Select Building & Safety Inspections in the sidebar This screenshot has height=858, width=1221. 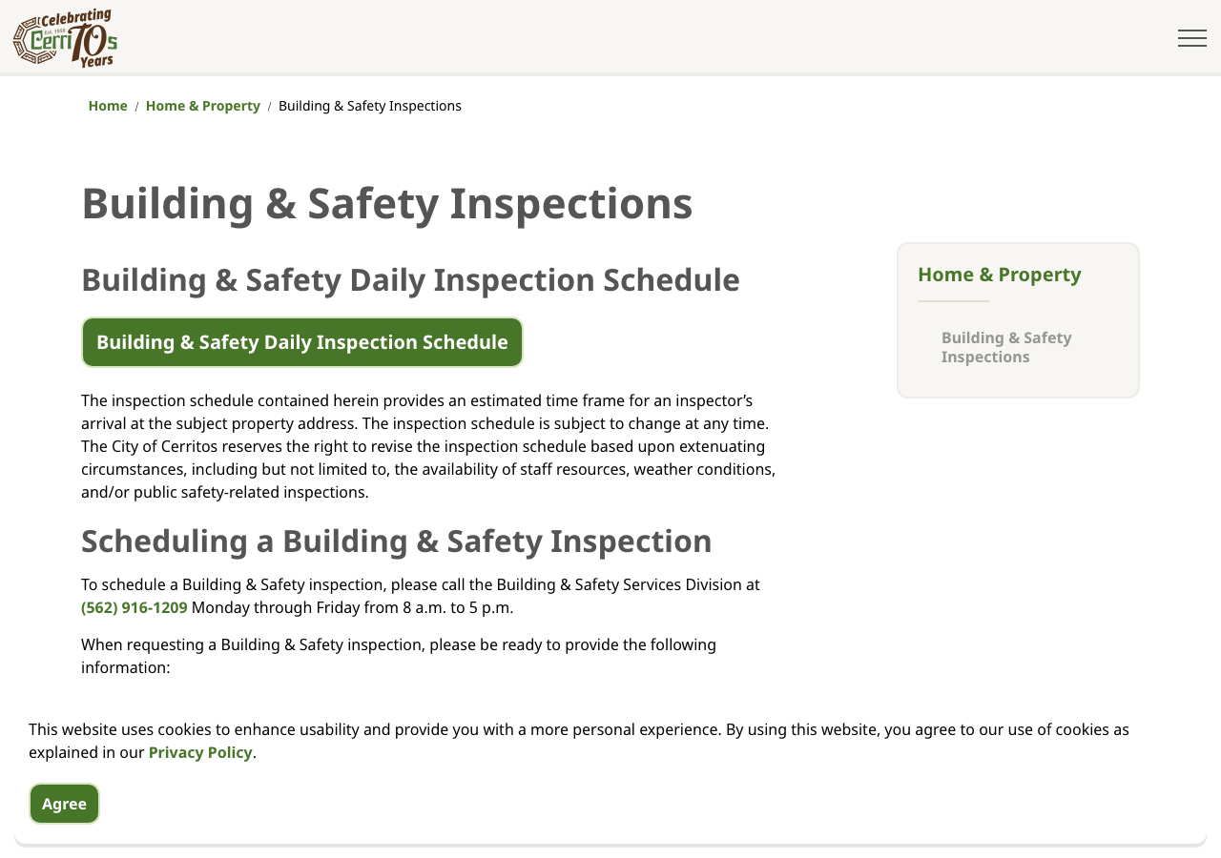(1006, 347)
